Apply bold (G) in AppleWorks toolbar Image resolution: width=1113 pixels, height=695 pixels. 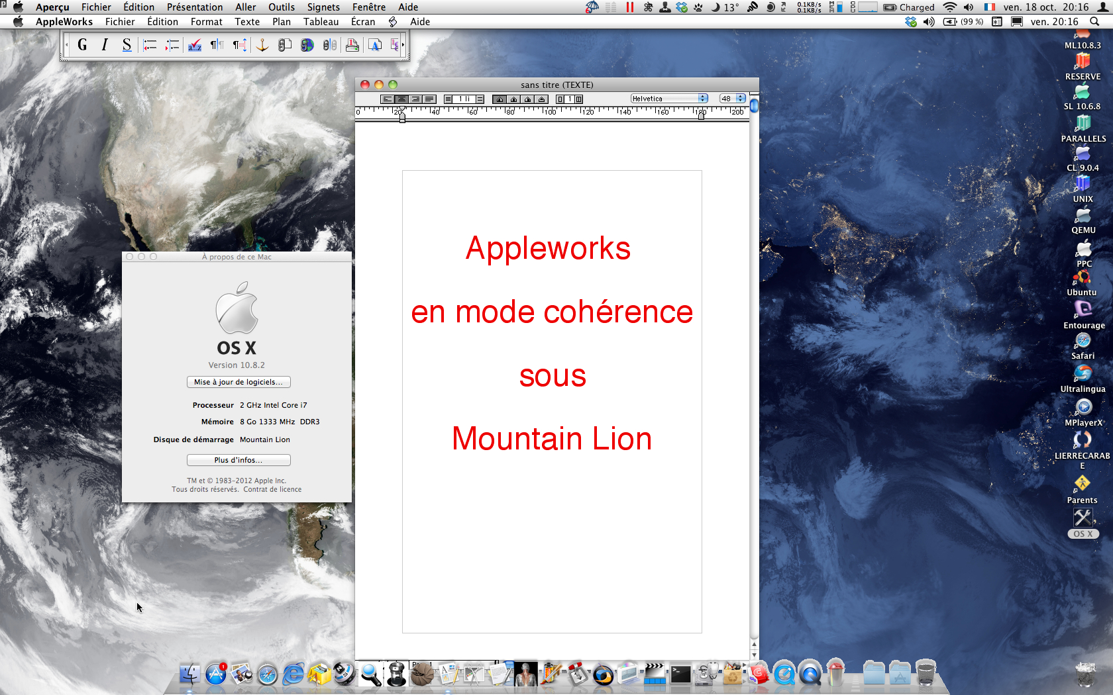[82, 45]
